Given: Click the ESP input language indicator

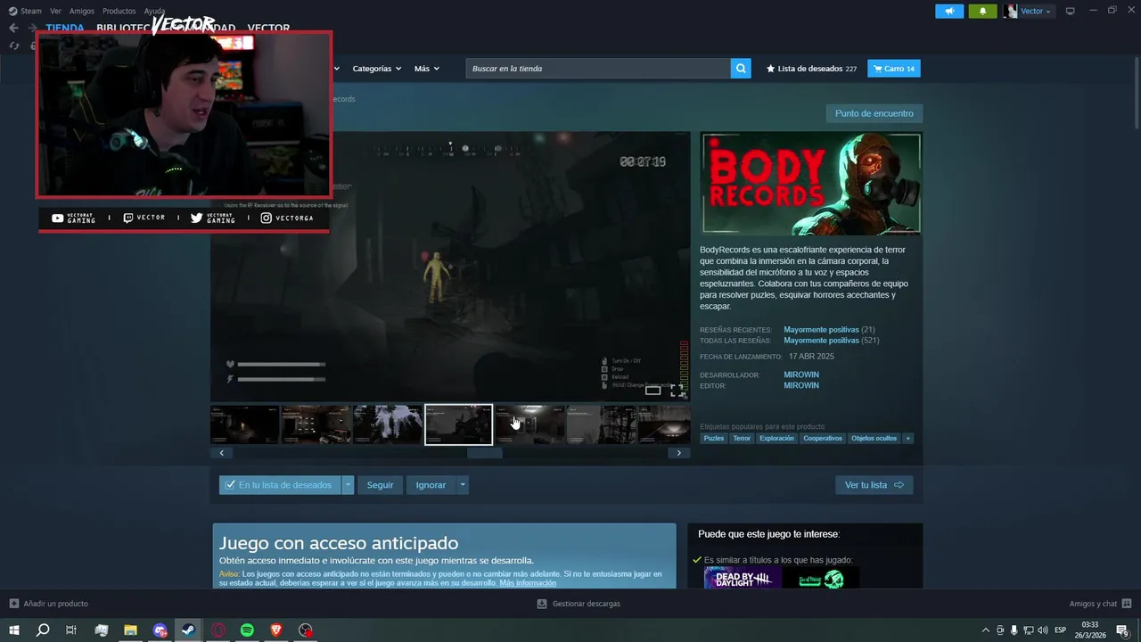Looking at the screenshot, I should click(1060, 630).
